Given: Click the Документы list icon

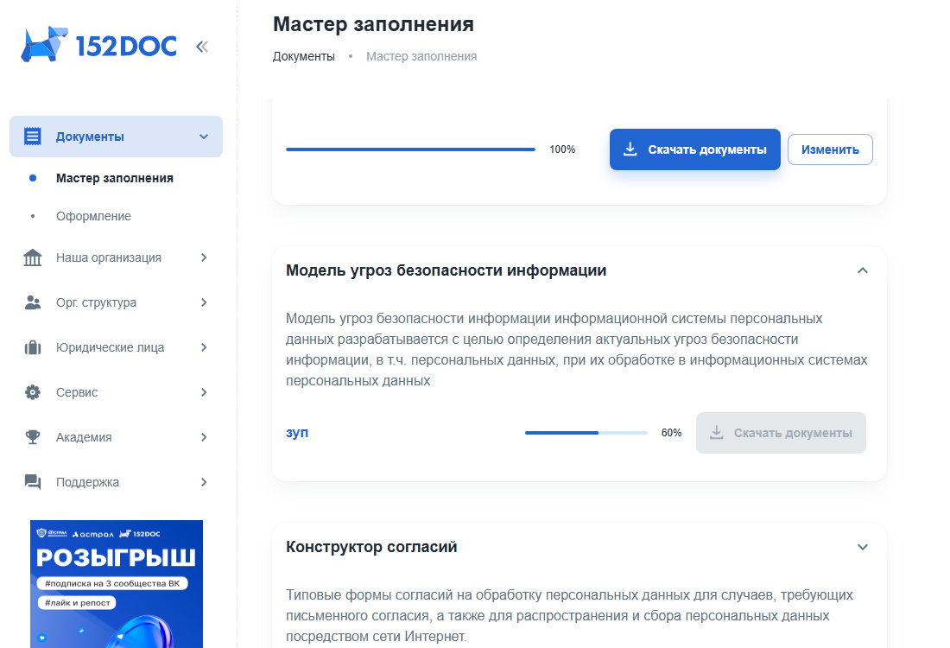Looking at the screenshot, I should 33,137.
